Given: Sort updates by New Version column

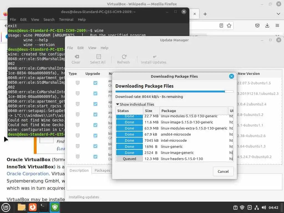Looking at the screenshot, I should point(259,74).
